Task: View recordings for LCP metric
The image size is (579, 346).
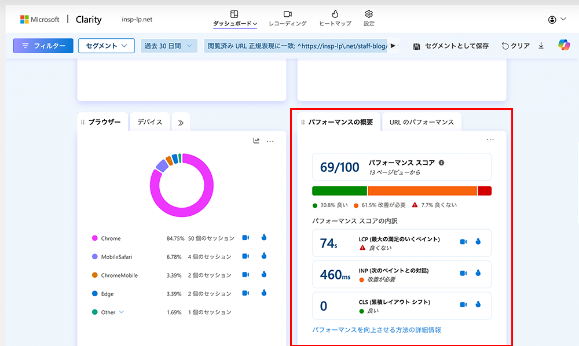Action: click(463, 242)
